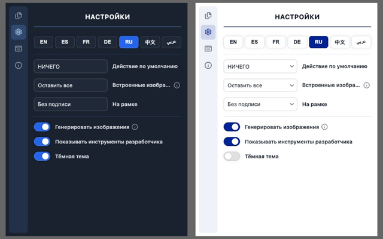Open Оставить все dropdown in light panel
Viewport: 383px width, 239px height.
(x=260, y=85)
